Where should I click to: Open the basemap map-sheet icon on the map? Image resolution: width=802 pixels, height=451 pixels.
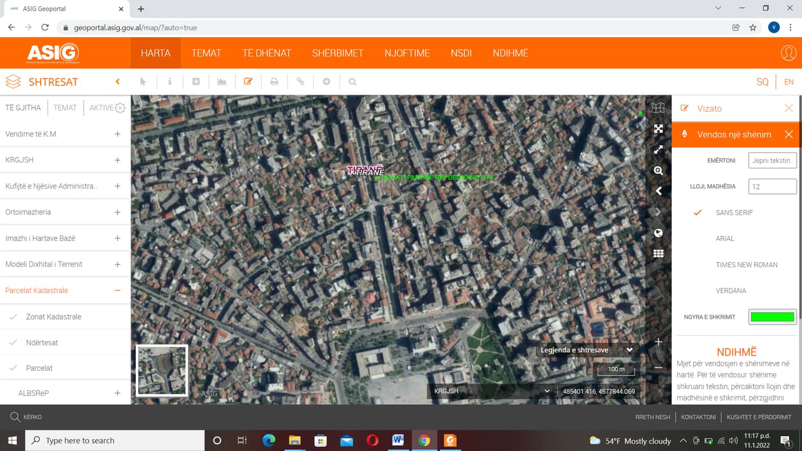click(x=658, y=108)
